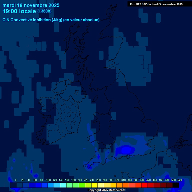The width and height of the screenshot is (192, 192).
Task: Click the (+360h) forecast offset label
Action: pyautogui.click(x=44, y=11)
